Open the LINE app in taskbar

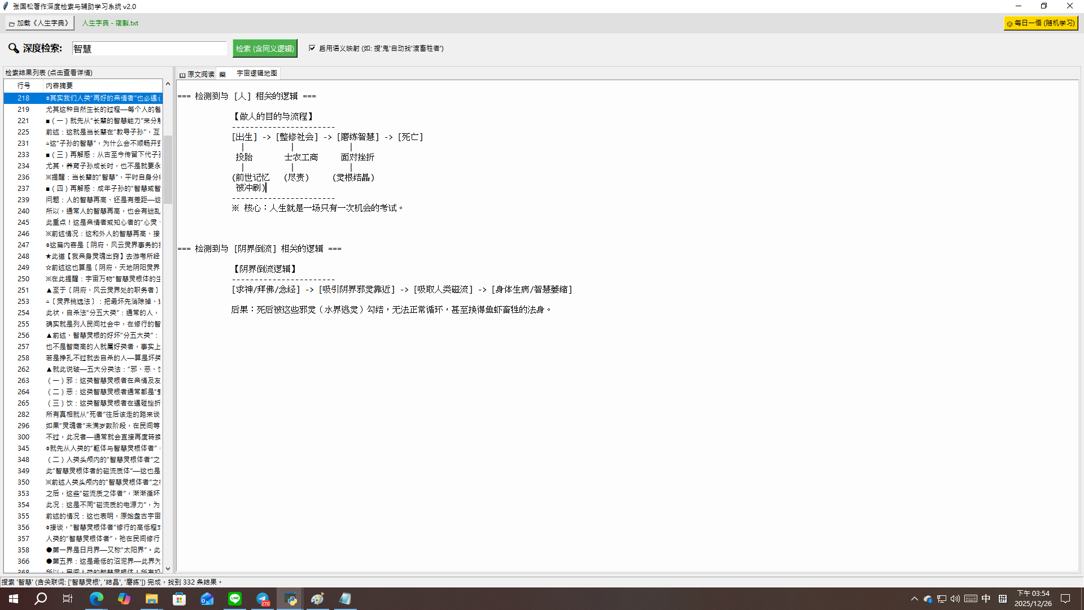(x=235, y=599)
